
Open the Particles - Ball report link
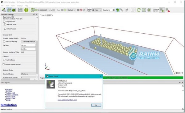point(10,93)
